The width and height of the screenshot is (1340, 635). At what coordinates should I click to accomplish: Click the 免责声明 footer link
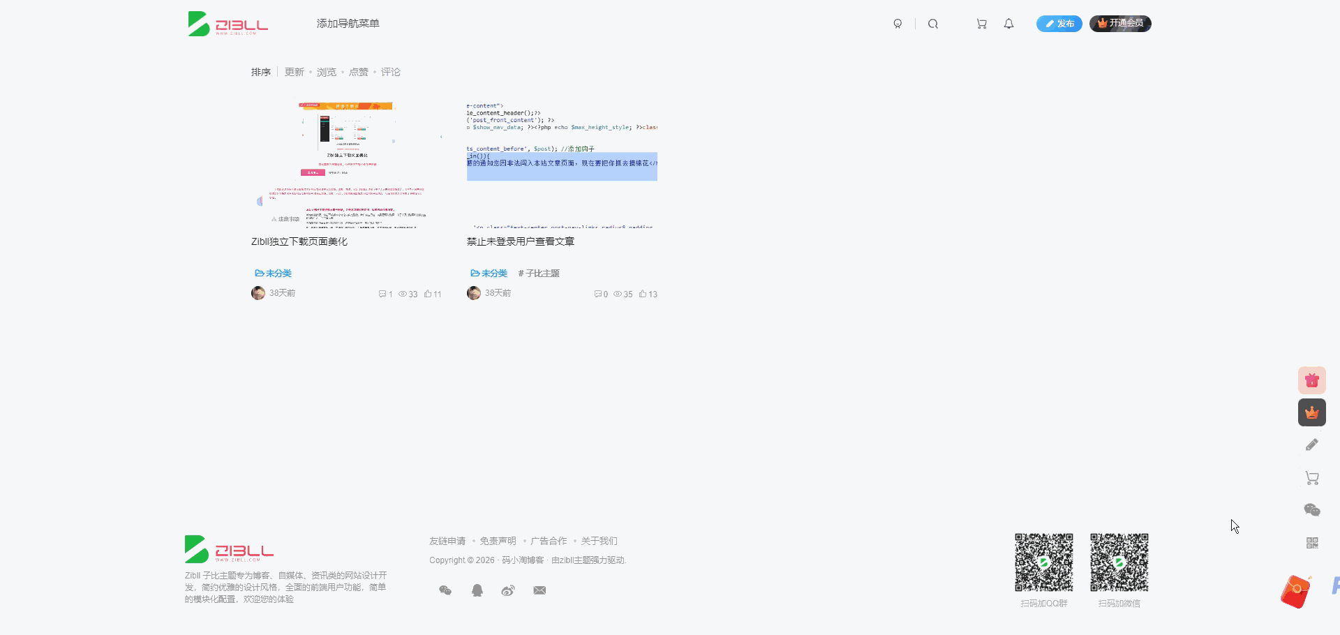pyautogui.click(x=498, y=541)
